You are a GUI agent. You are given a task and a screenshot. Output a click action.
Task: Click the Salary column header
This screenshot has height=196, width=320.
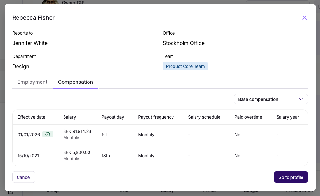tap(69, 117)
